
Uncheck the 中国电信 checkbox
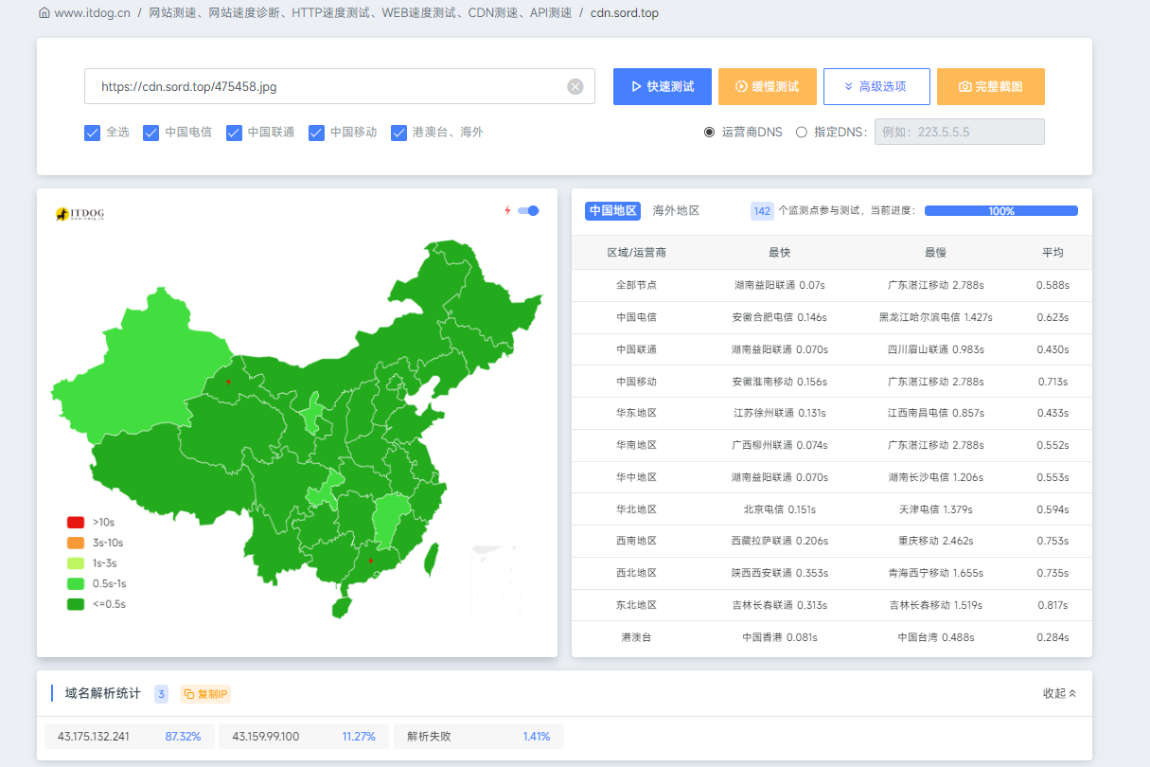pyautogui.click(x=151, y=133)
